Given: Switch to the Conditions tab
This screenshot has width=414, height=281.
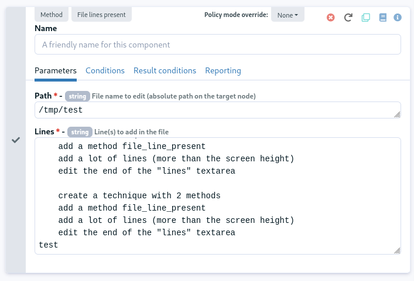Looking at the screenshot, I should point(105,70).
